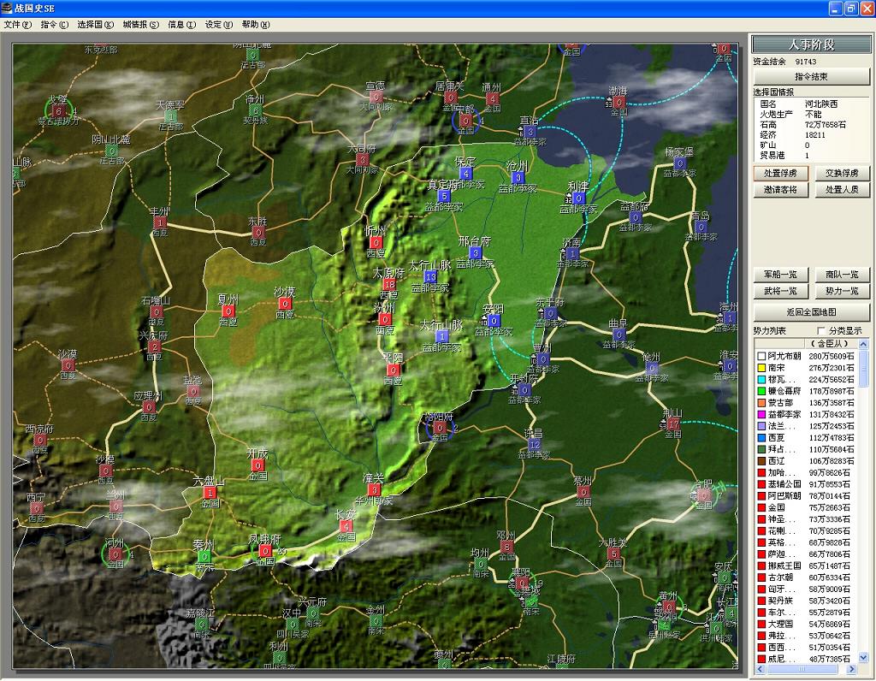This screenshot has height=681, width=876.
Task: Open the 武将一览 list
Action: [x=780, y=292]
